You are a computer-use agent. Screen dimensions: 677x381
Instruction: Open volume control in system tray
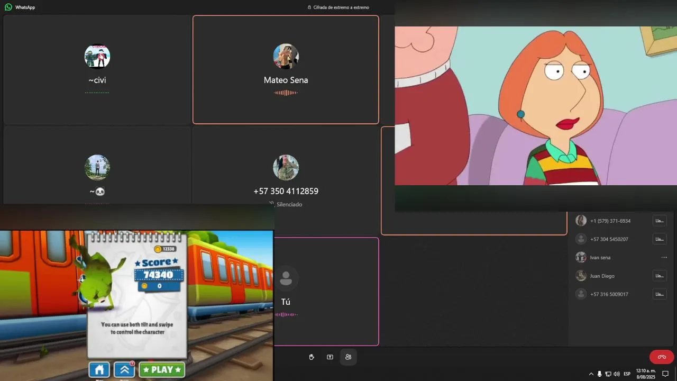pyautogui.click(x=617, y=374)
